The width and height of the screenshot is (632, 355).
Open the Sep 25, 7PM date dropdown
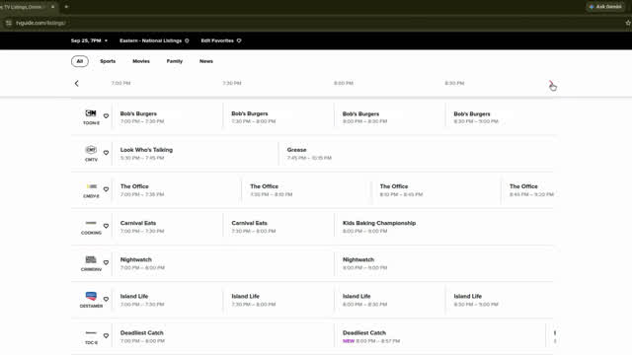(89, 40)
